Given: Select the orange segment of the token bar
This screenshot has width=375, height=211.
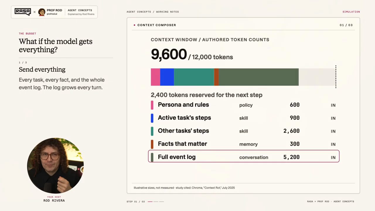Looking at the screenshot, I should point(217,77).
